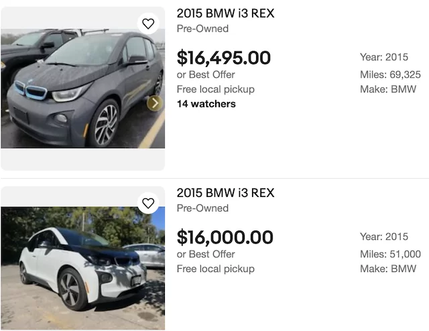This screenshot has width=429, height=331.
Task: Click 'Make: BMW' beside Miles: 69,325
Action: point(388,89)
